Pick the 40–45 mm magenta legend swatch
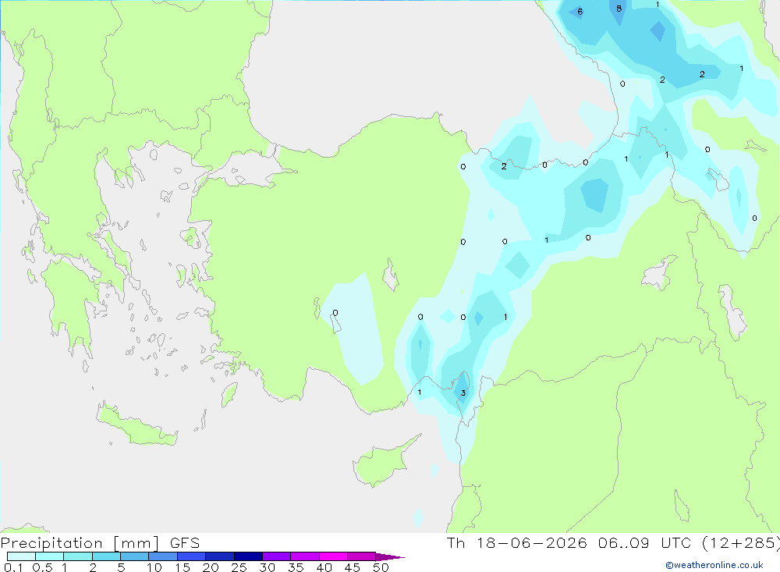 tap(333, 556)
